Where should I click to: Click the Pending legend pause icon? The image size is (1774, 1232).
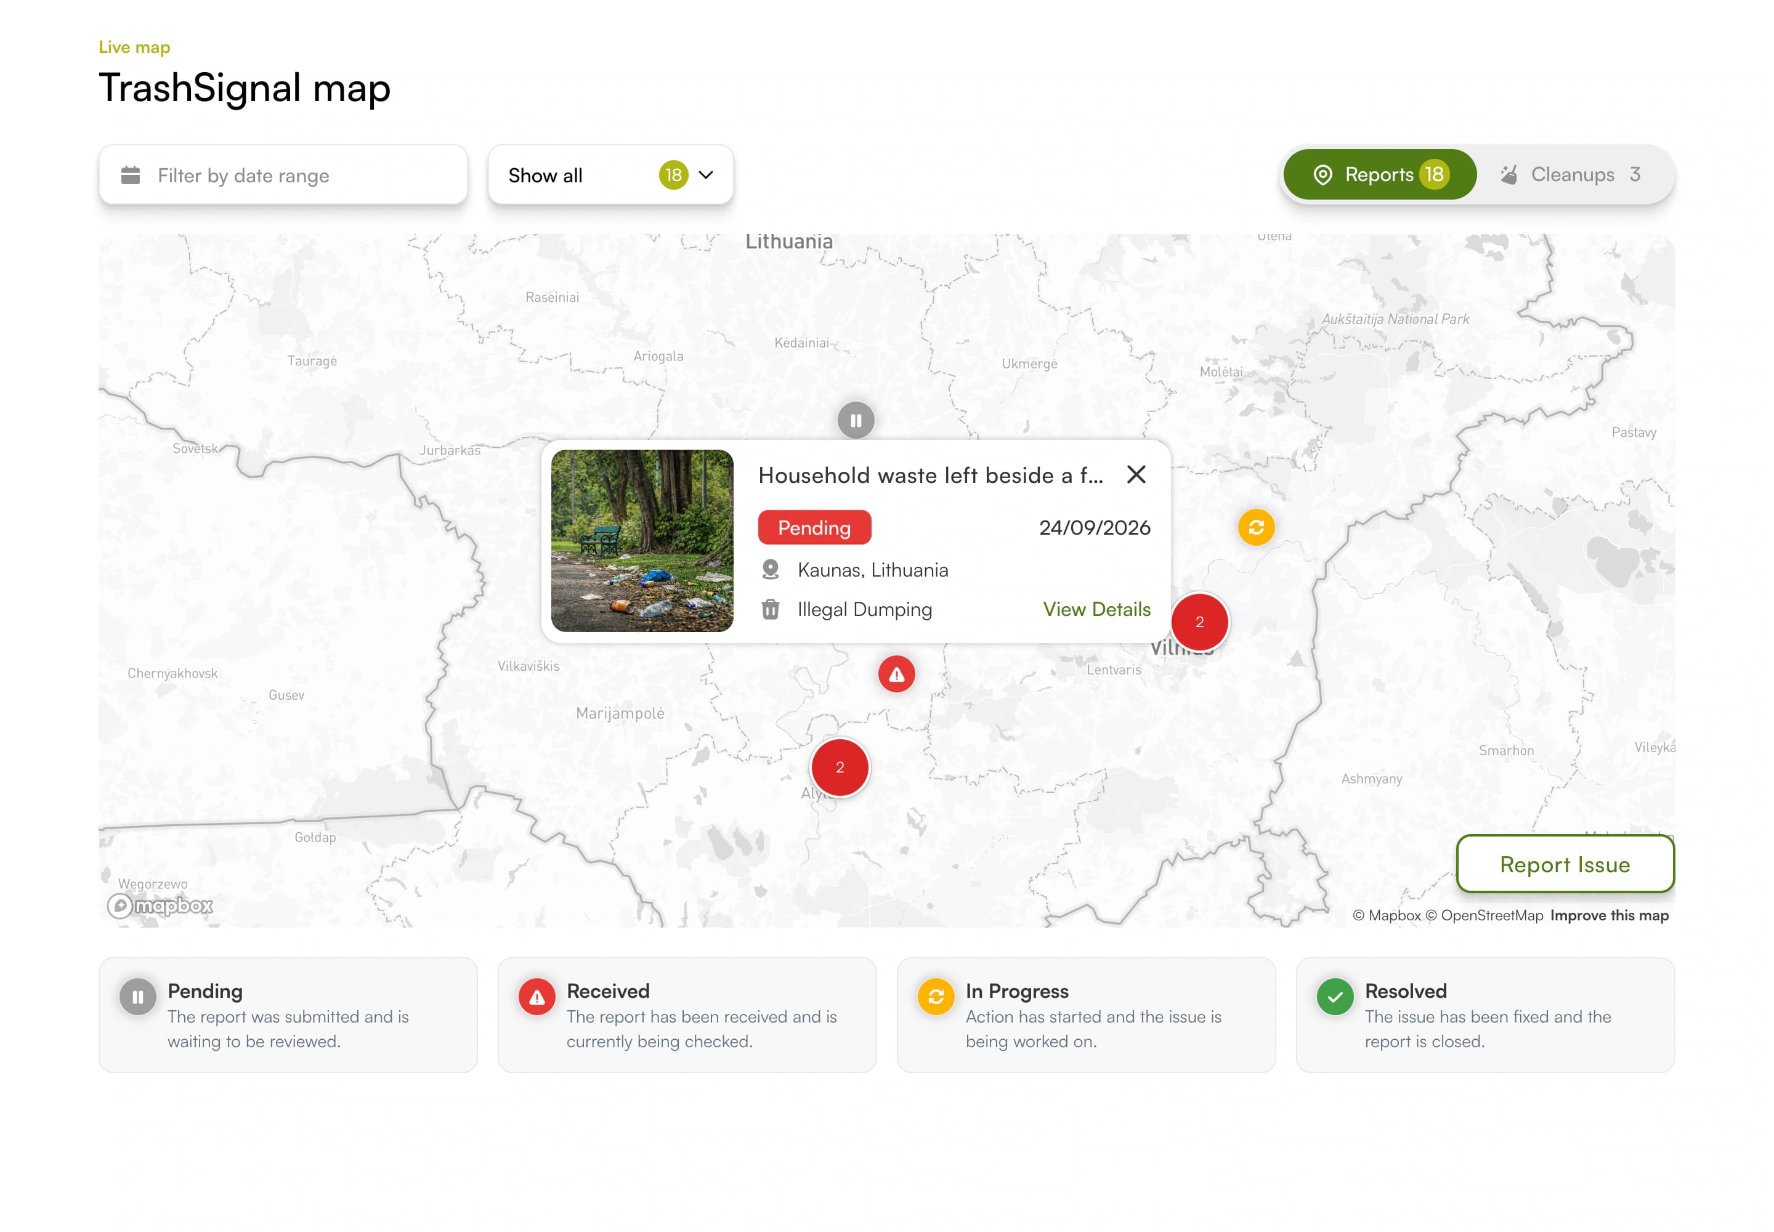tap(137, 997)
